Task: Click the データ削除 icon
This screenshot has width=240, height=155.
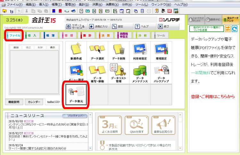Action: pos(118,51)
